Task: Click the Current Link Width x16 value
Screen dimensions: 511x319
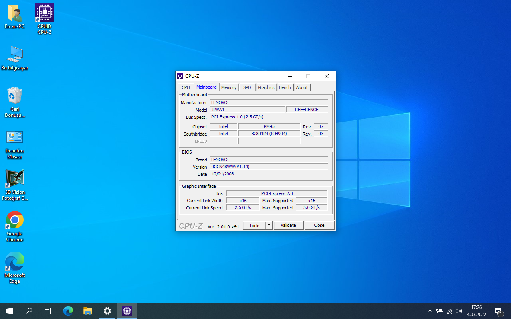Action: [243, 201]
